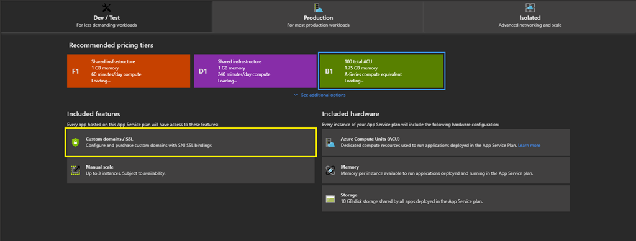Viewport: 636px width, 241px height.
Task: Click the green shield lock SSL icon
Action: tap(75, 142)
